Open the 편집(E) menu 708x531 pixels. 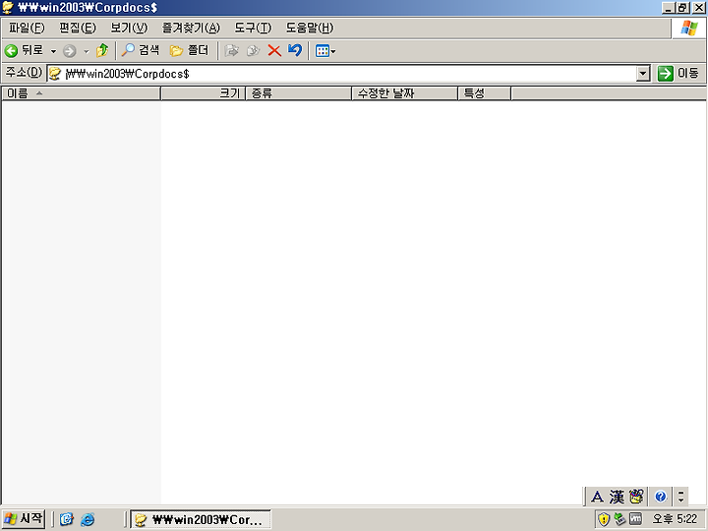tap(78, 28)
